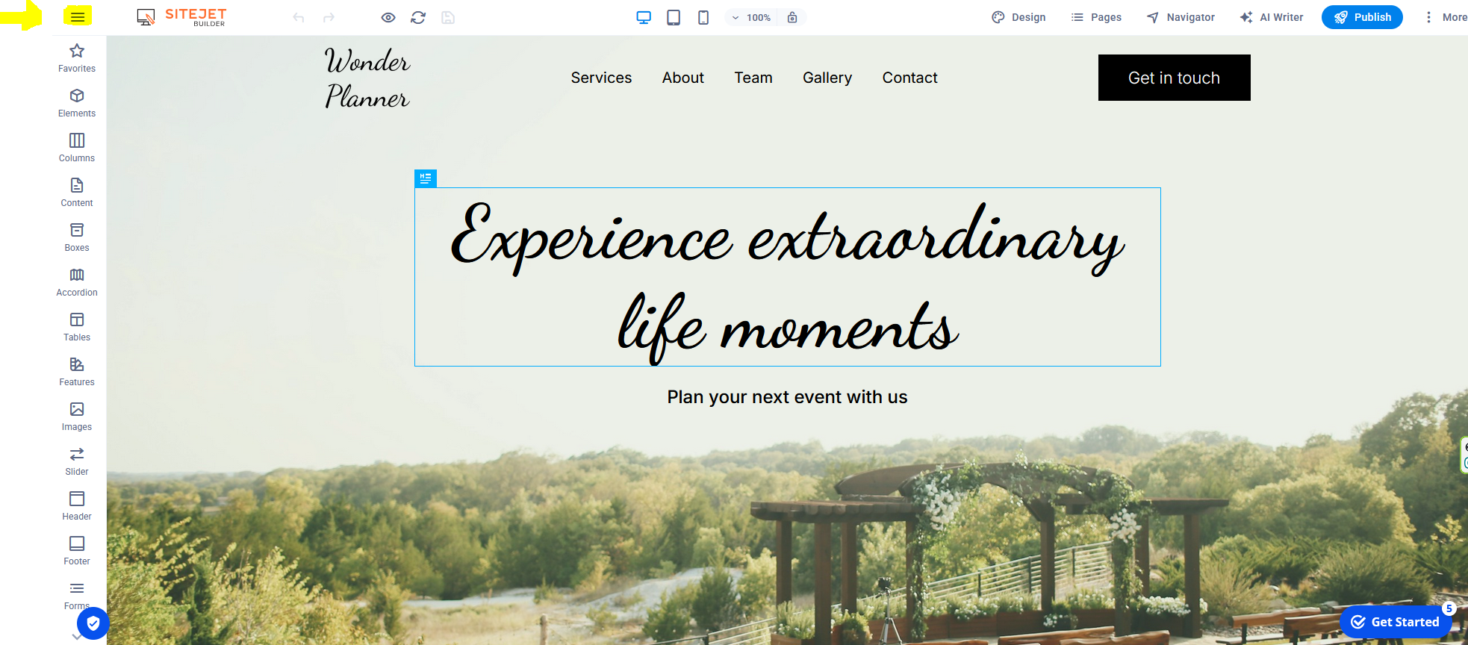Click the Get Started checklist button

(x=1395, y=622)
